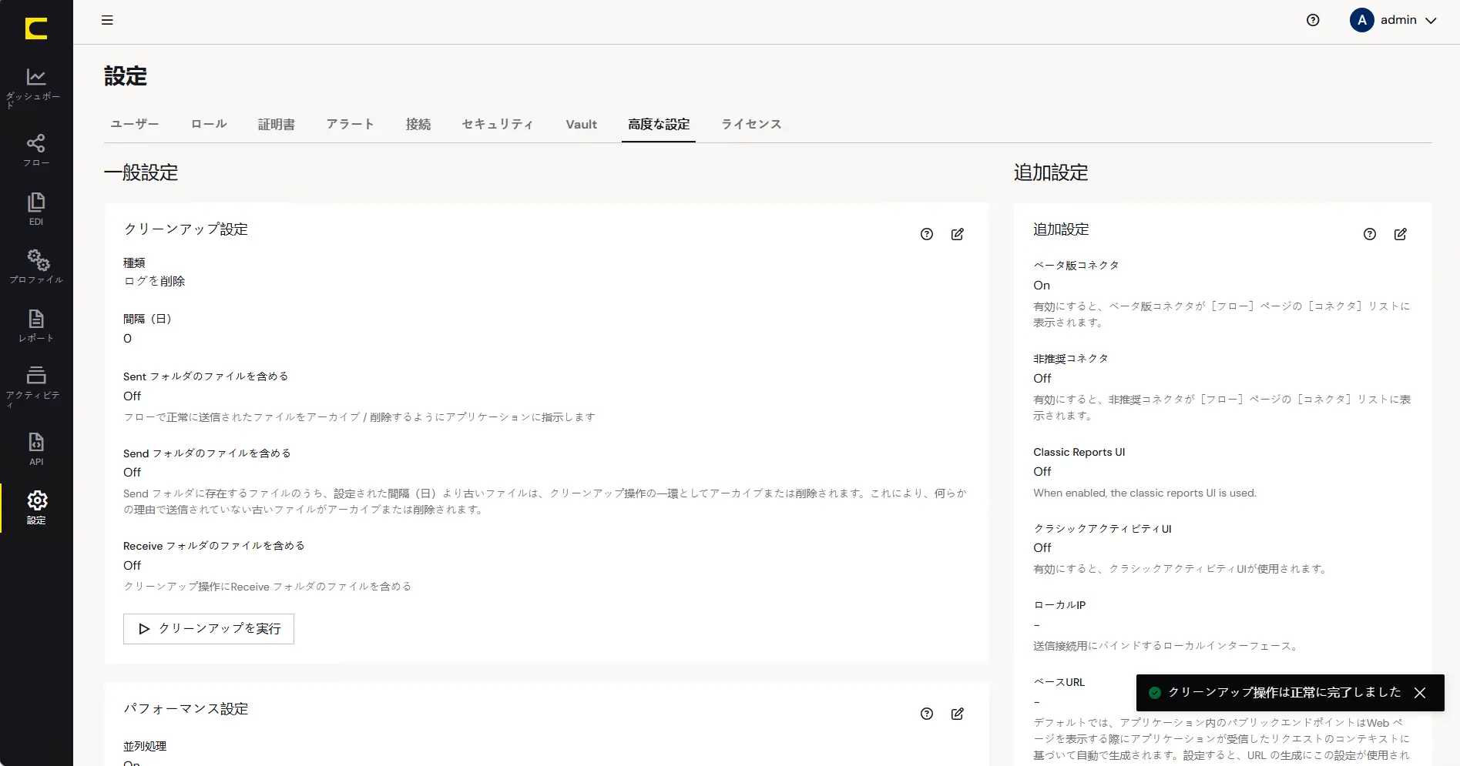Show help for 追加設定 card
Screen dimensions: 1460x766
[1370, 234]
